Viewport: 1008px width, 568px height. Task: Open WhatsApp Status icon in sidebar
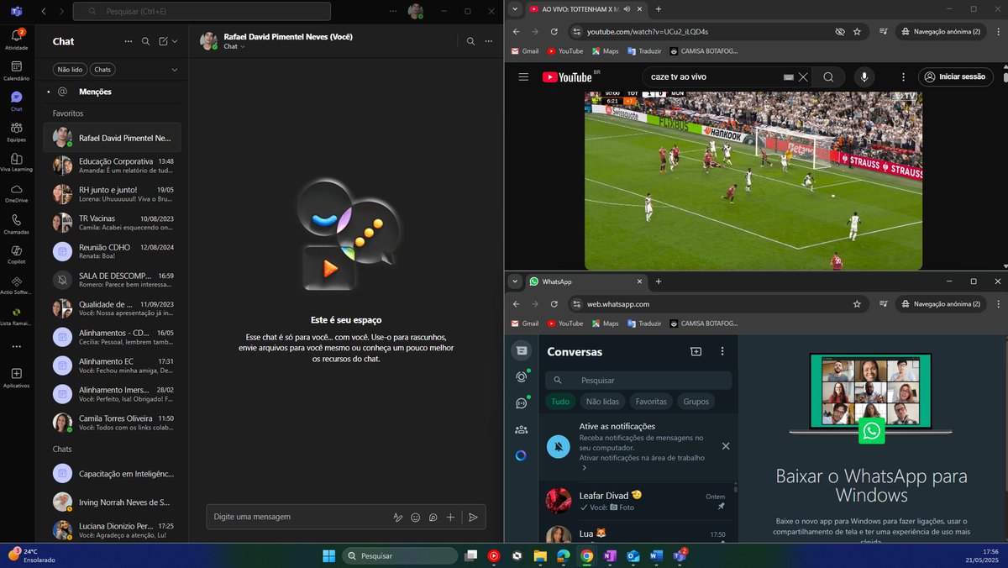pyautogui.click(x=522, y=377)
